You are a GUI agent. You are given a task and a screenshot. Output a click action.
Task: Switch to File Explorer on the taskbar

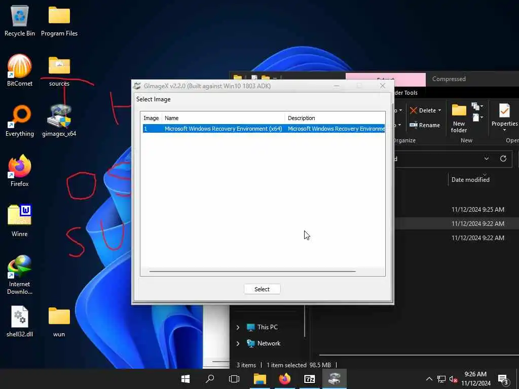260,379
